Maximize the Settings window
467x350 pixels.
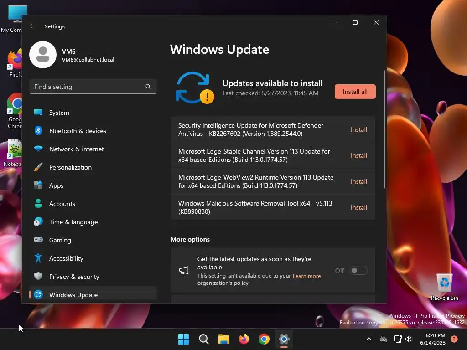(355, 22)
